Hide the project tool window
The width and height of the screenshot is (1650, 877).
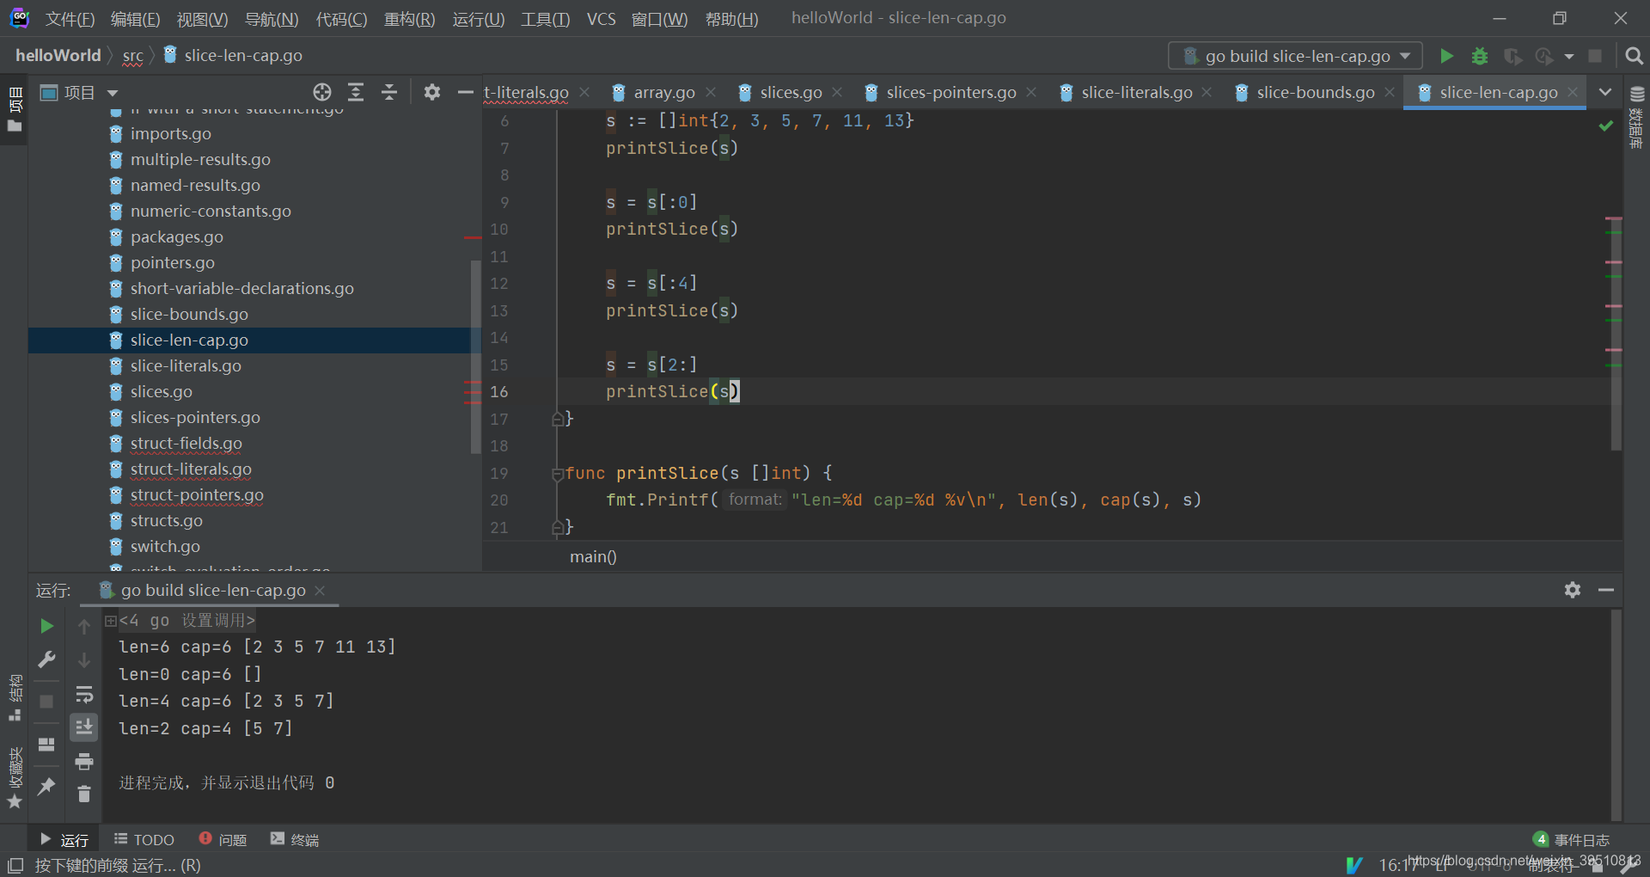466,92
